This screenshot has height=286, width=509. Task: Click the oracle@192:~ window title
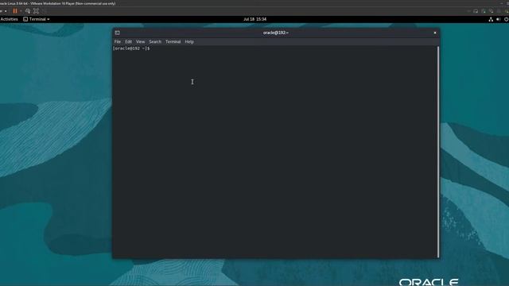[x=276, y=33]
